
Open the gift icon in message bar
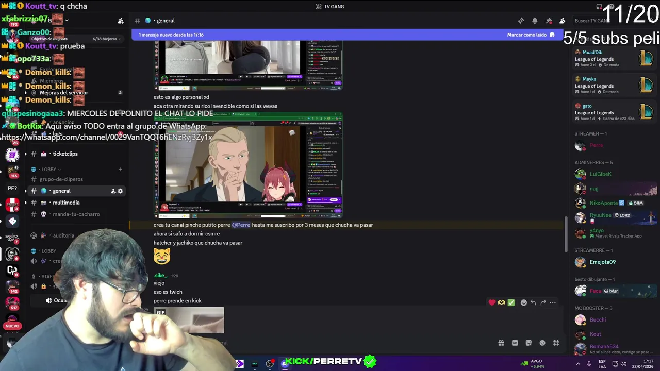501,343
